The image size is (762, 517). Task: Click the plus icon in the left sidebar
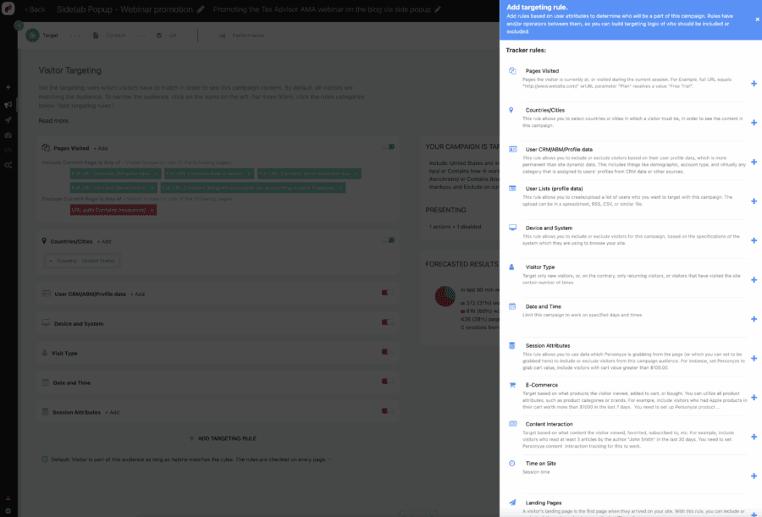tap(8, 87)
